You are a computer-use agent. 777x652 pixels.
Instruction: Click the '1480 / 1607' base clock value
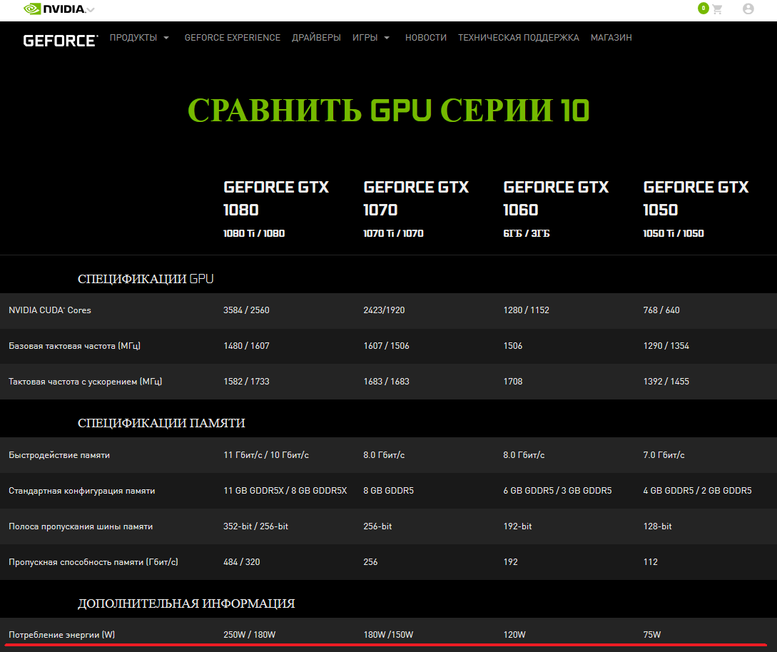[246, 346]
